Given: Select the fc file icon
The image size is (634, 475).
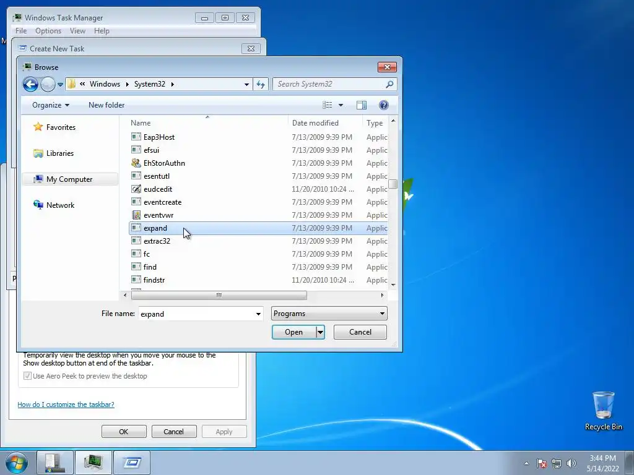Looking at the screenshot, I should tap(136, 254).
